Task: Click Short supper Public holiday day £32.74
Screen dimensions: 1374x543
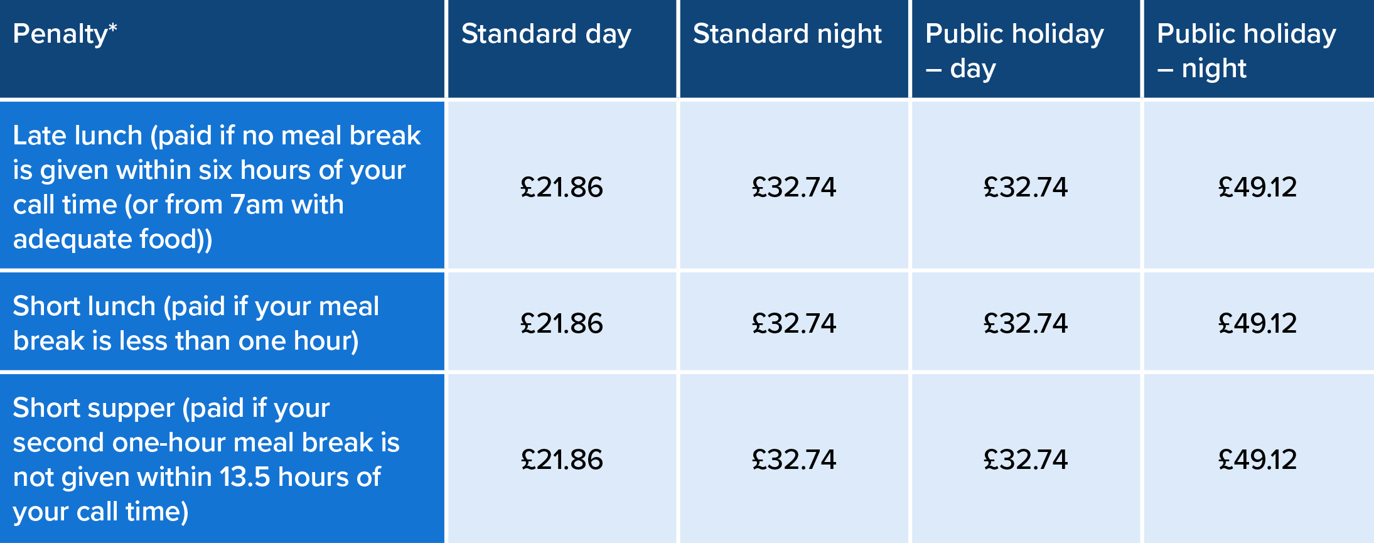Action: click(1026, 459)
